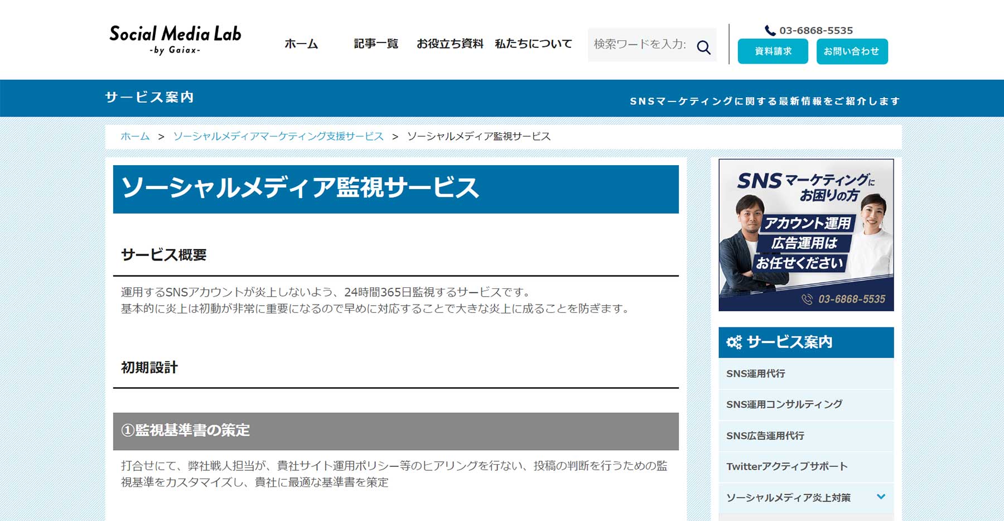Viewport: 1004px width, 521px height.
Task: Open 記事一覧 from the top navigation
Action: point(375,44)
